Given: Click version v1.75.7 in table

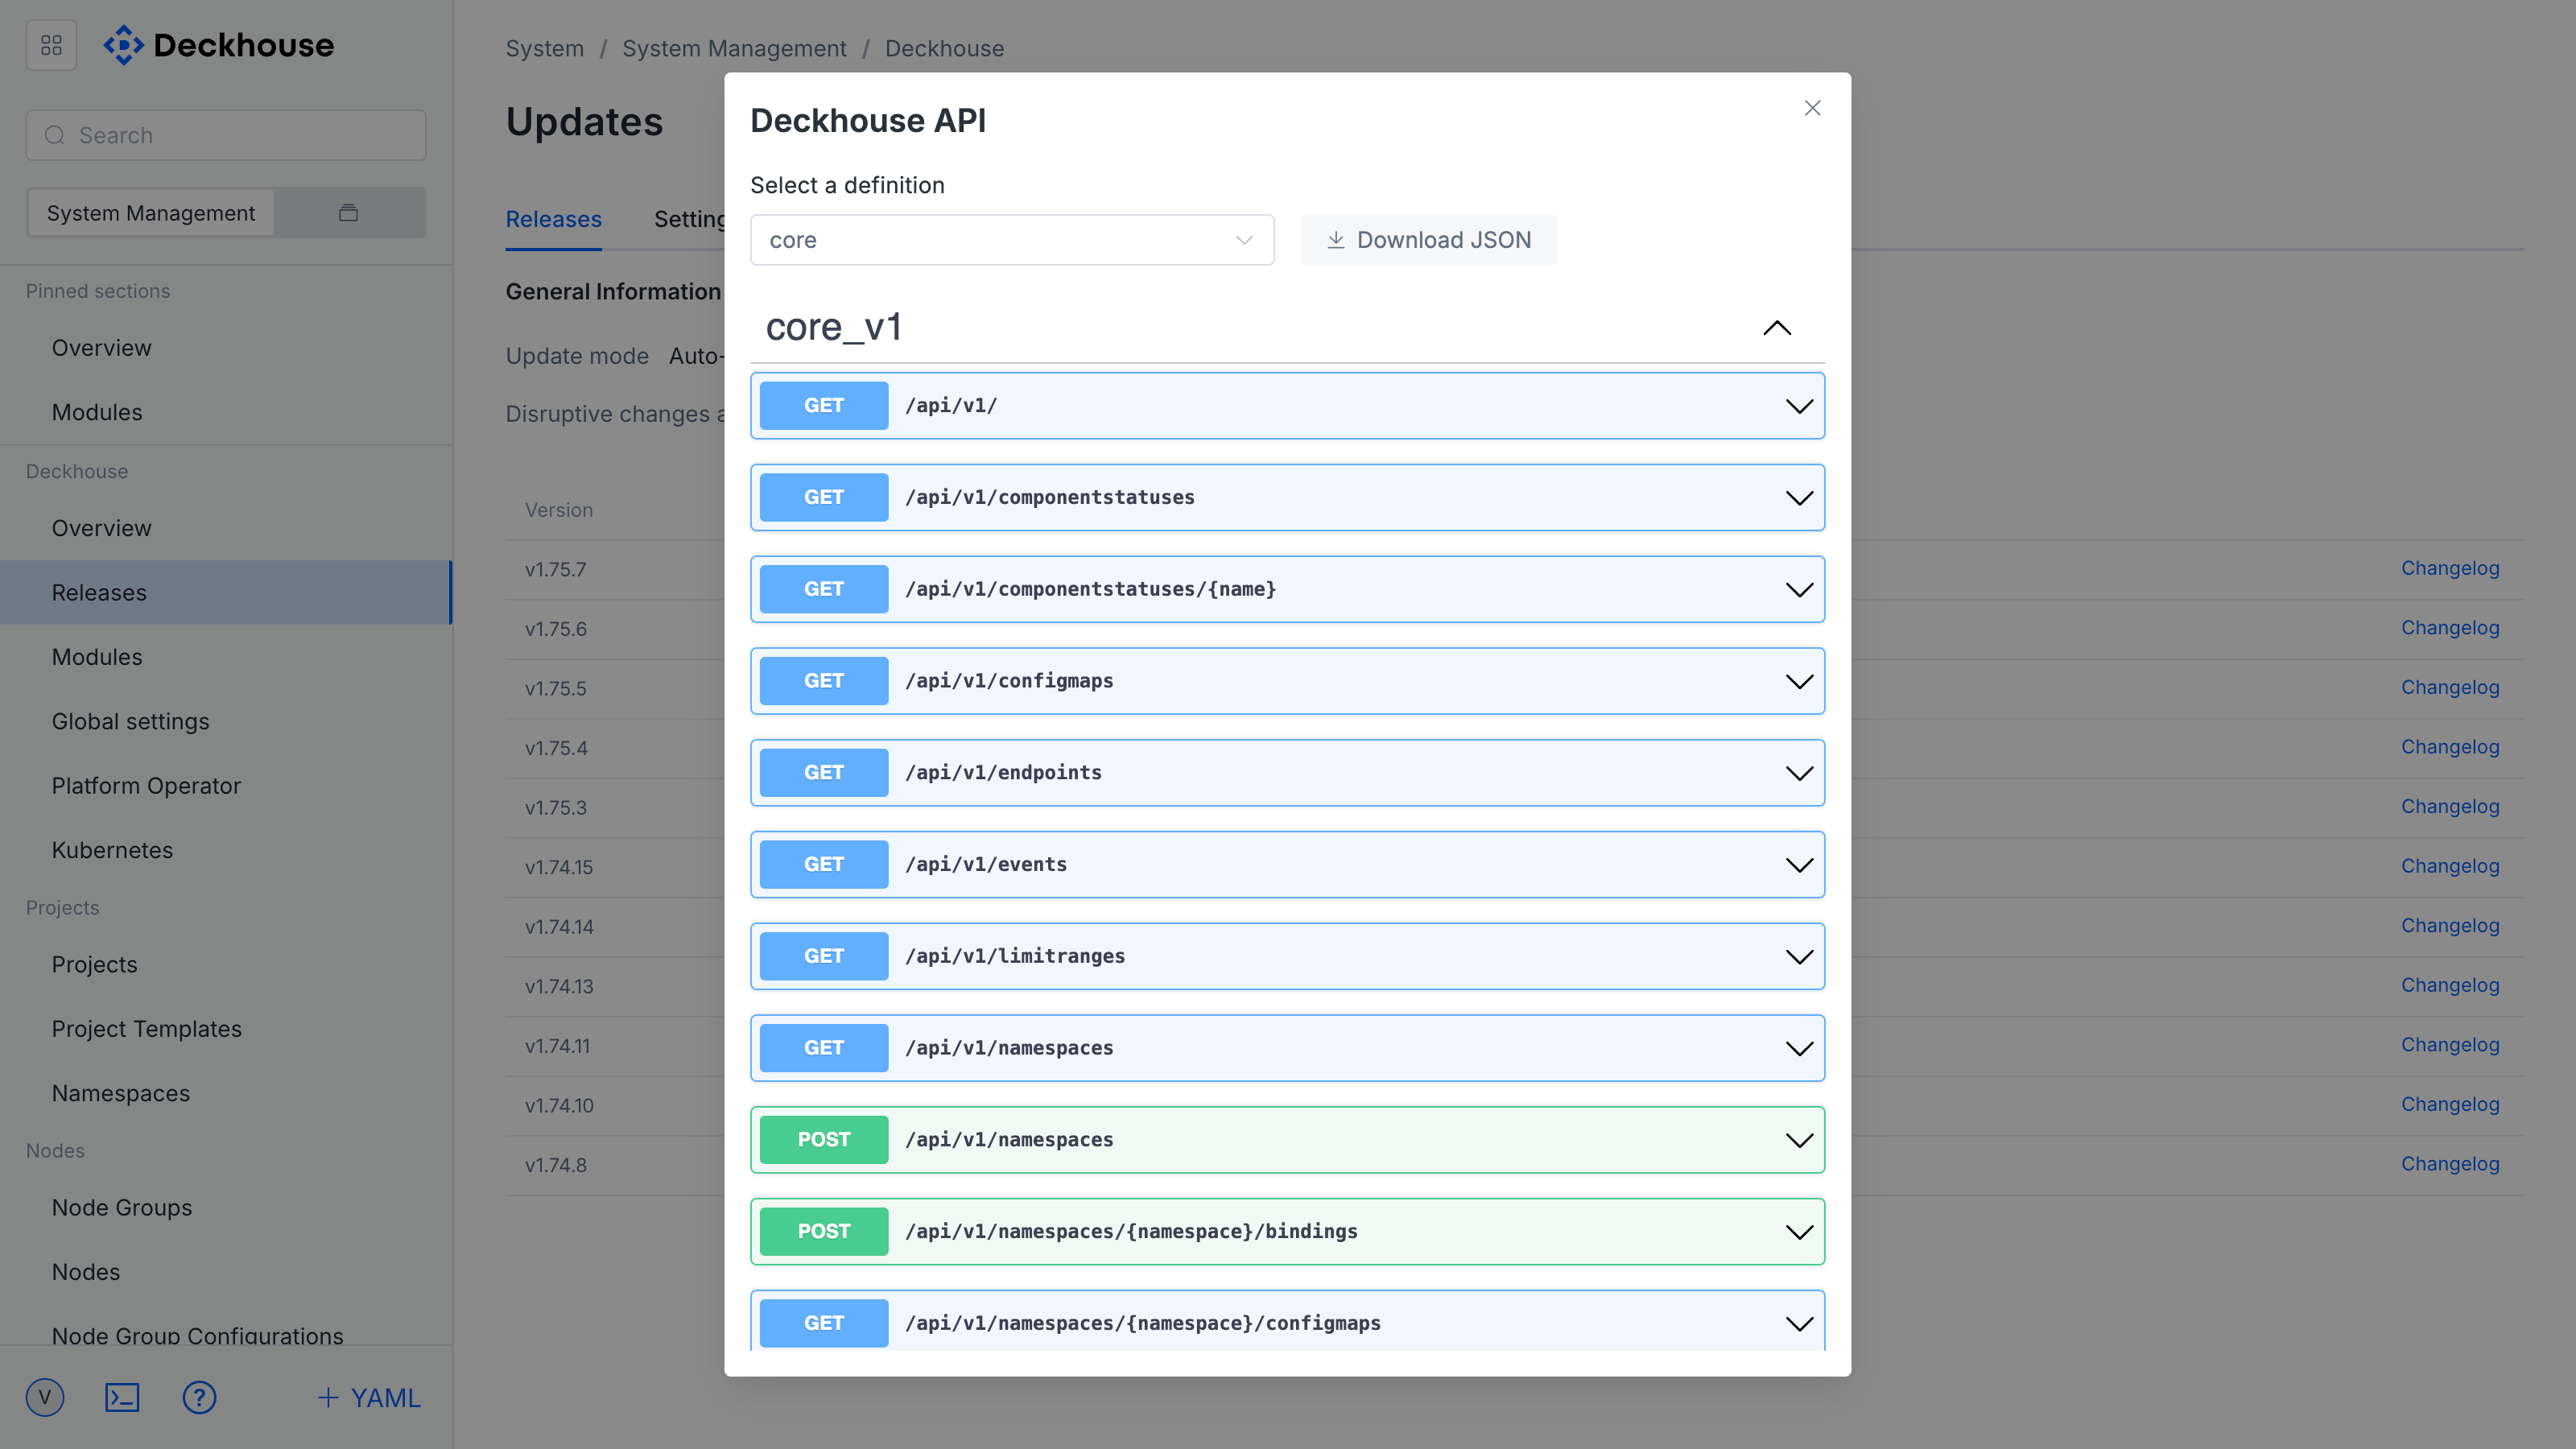Looking at the screenshot, I should (x=556, y=569).
